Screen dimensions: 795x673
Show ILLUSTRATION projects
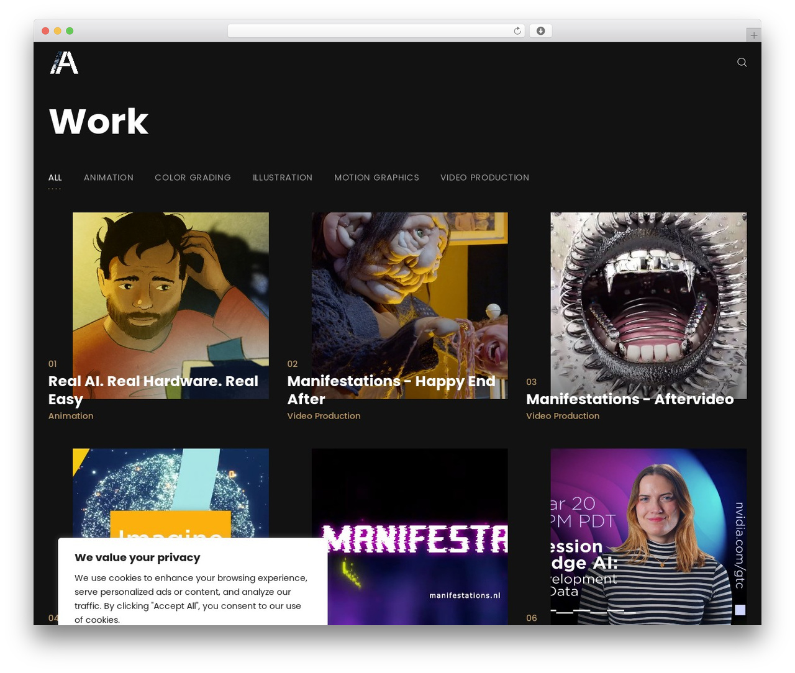[x=283, y=178]
